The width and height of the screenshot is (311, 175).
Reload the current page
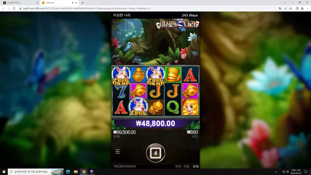[x=14, y=8]
